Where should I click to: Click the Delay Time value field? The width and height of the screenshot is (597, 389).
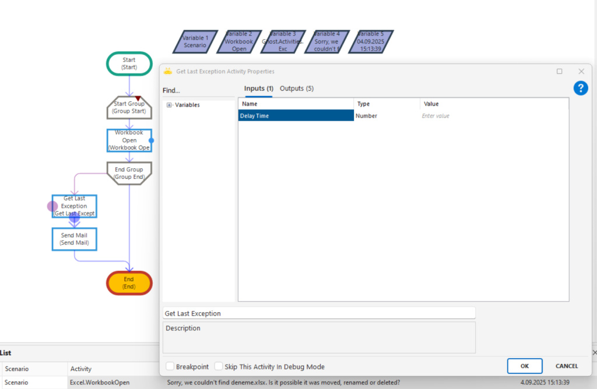[x=493, y=116]
